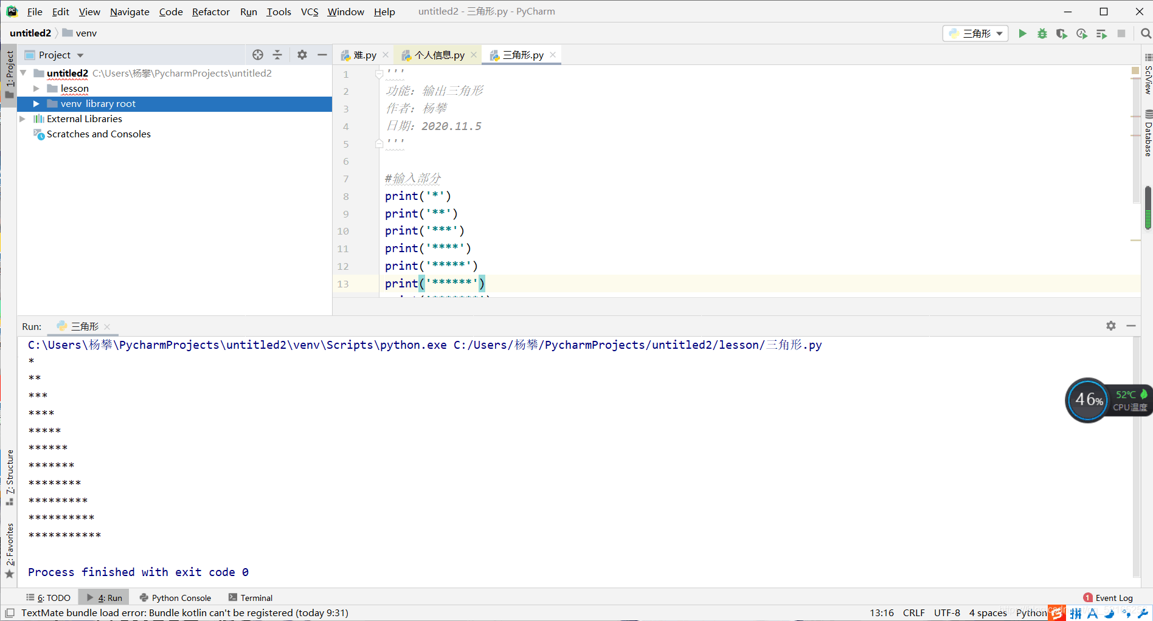This screenshot has width=1153, height=621.
Task: Open the Structure side tool window
Action: (9, 478)
